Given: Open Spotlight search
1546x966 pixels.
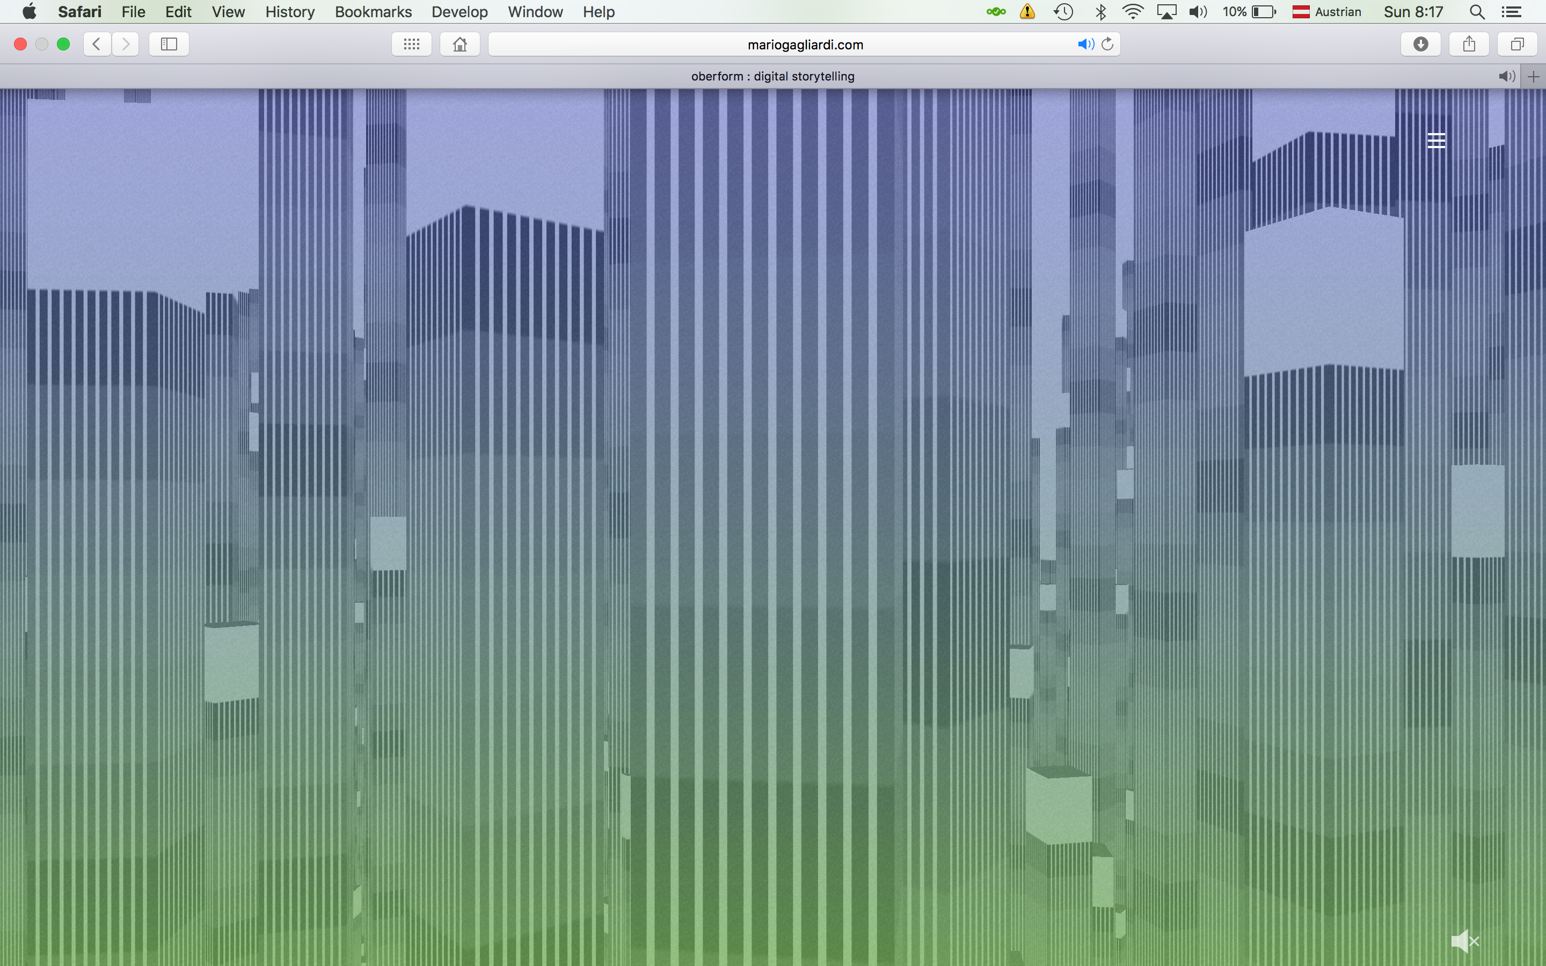Looking at the screenshot, I should click(x=1476, y=11).
